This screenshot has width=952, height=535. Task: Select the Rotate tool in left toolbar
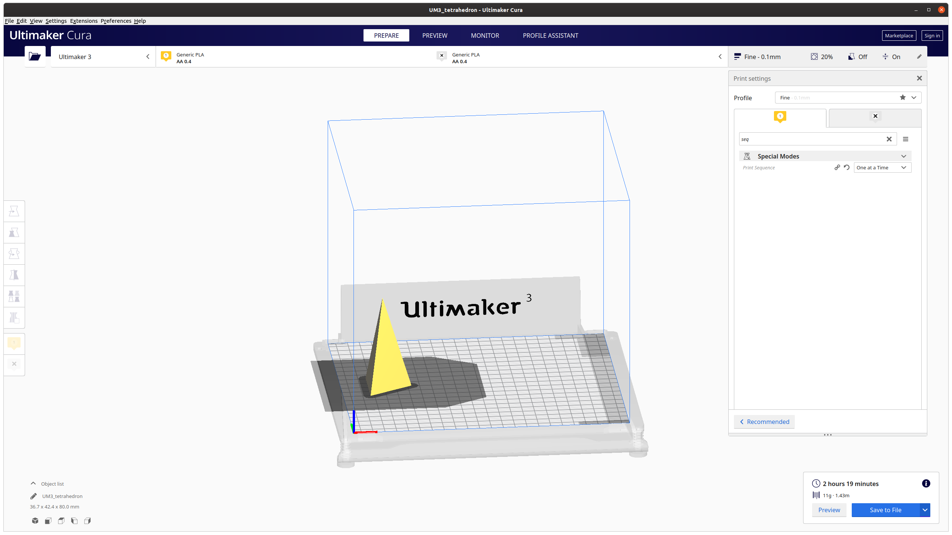[x=14, y=254]
